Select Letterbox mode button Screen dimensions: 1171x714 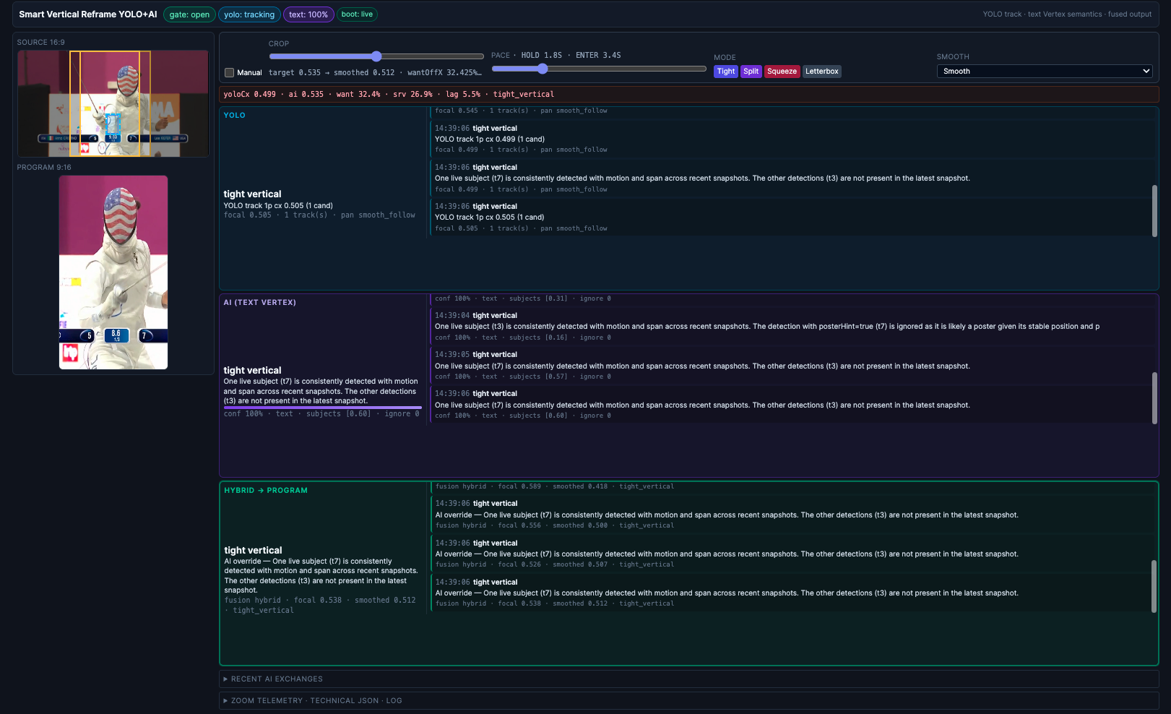click(x=822, y=72)
